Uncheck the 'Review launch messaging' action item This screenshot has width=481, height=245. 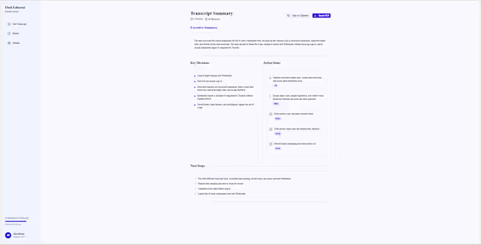point(271,144)
